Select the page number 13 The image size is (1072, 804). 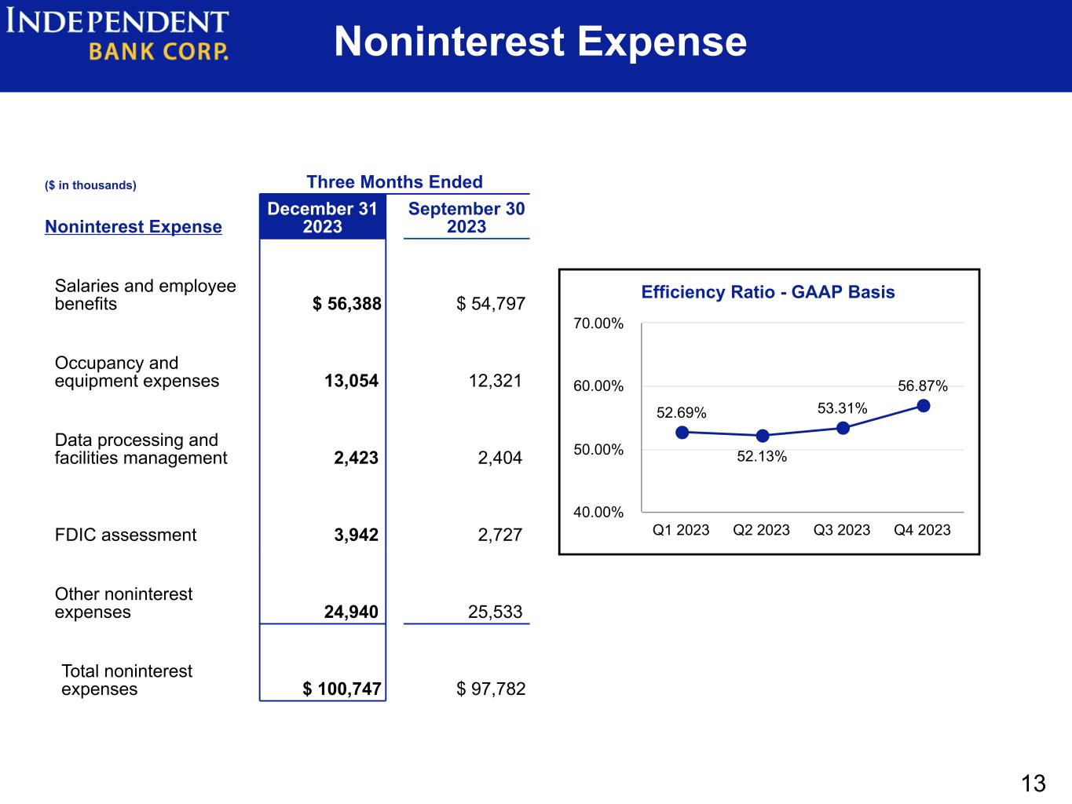pos(1034,783)
